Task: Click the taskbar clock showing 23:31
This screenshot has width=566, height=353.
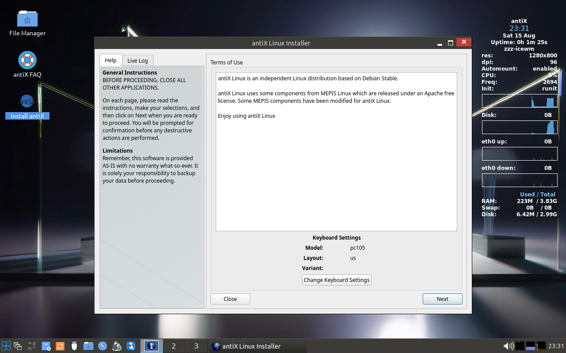Action: tap(556, 346)
